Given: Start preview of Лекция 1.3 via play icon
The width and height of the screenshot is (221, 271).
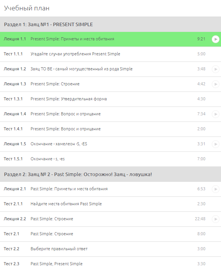Looking at the screenshot, I should (216, 84).
